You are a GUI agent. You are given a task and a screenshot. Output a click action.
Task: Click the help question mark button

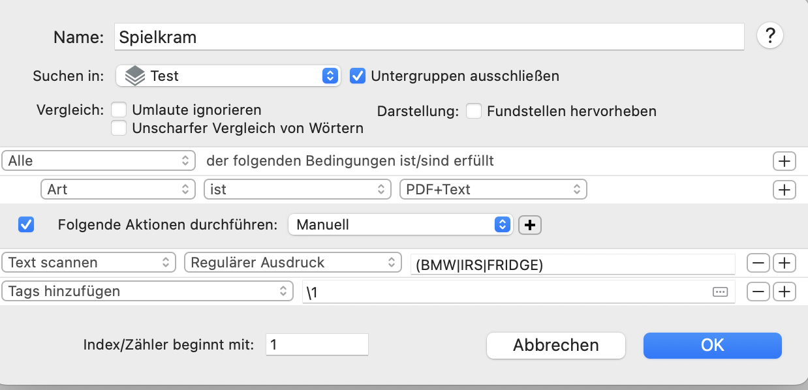pyautogui.click(x=770, y=36)
